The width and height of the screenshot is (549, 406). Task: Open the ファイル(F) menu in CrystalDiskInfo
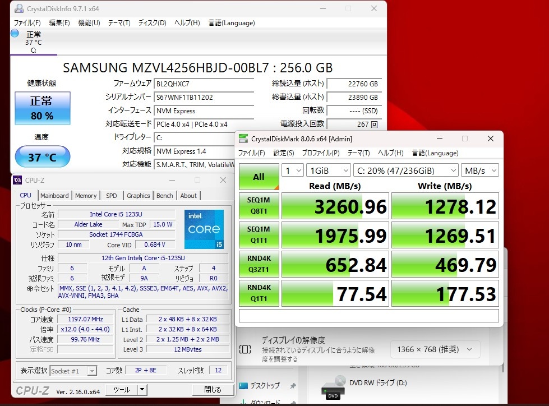[x=27, y=23]
